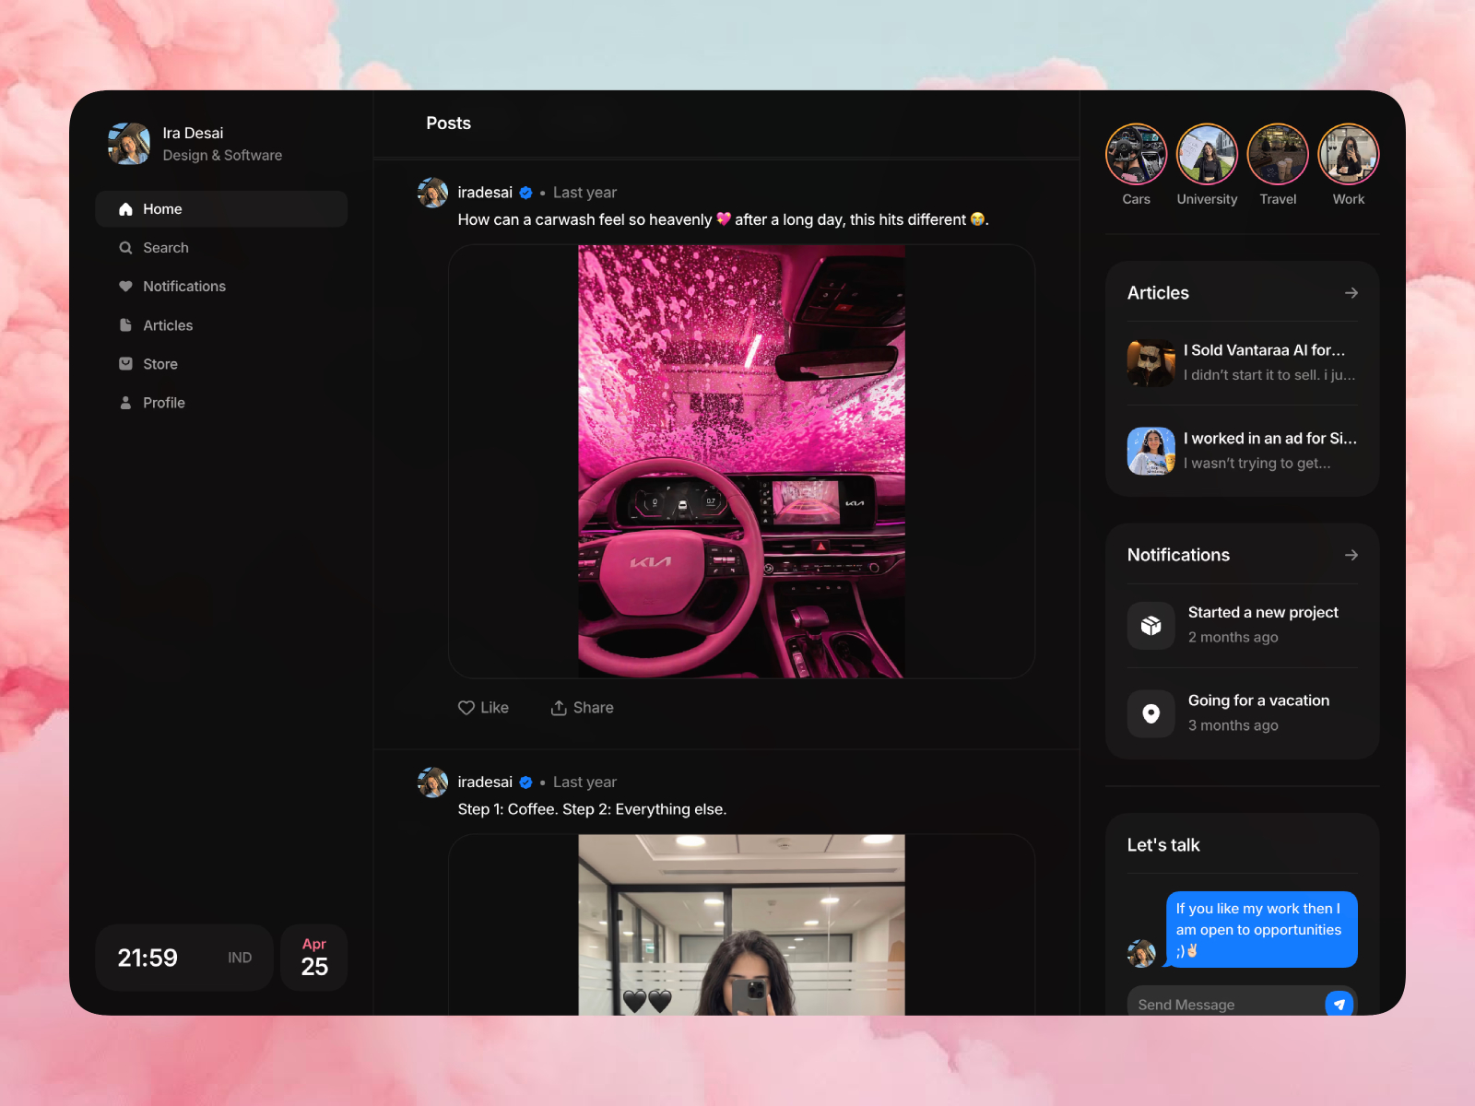The width and height of the screenshot is (1475, 1106).
Task: Open the University story highlight
Action: (x=1207, y=154)
